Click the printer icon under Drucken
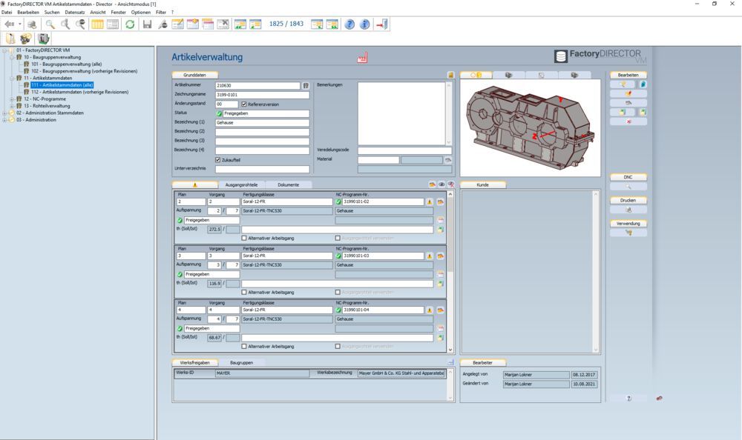 [628, 210]
